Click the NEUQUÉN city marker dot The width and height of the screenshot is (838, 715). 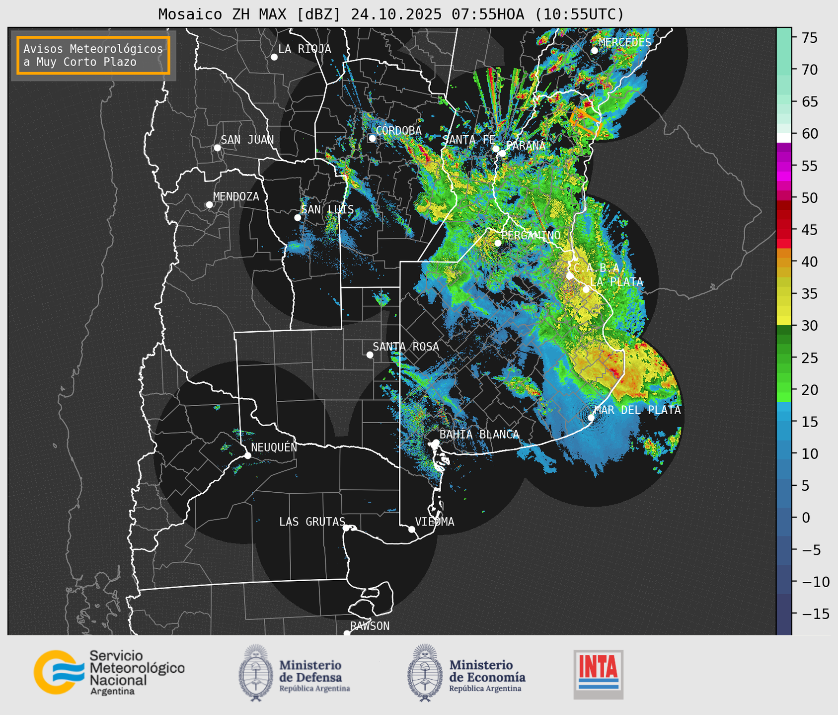(247, 455)
